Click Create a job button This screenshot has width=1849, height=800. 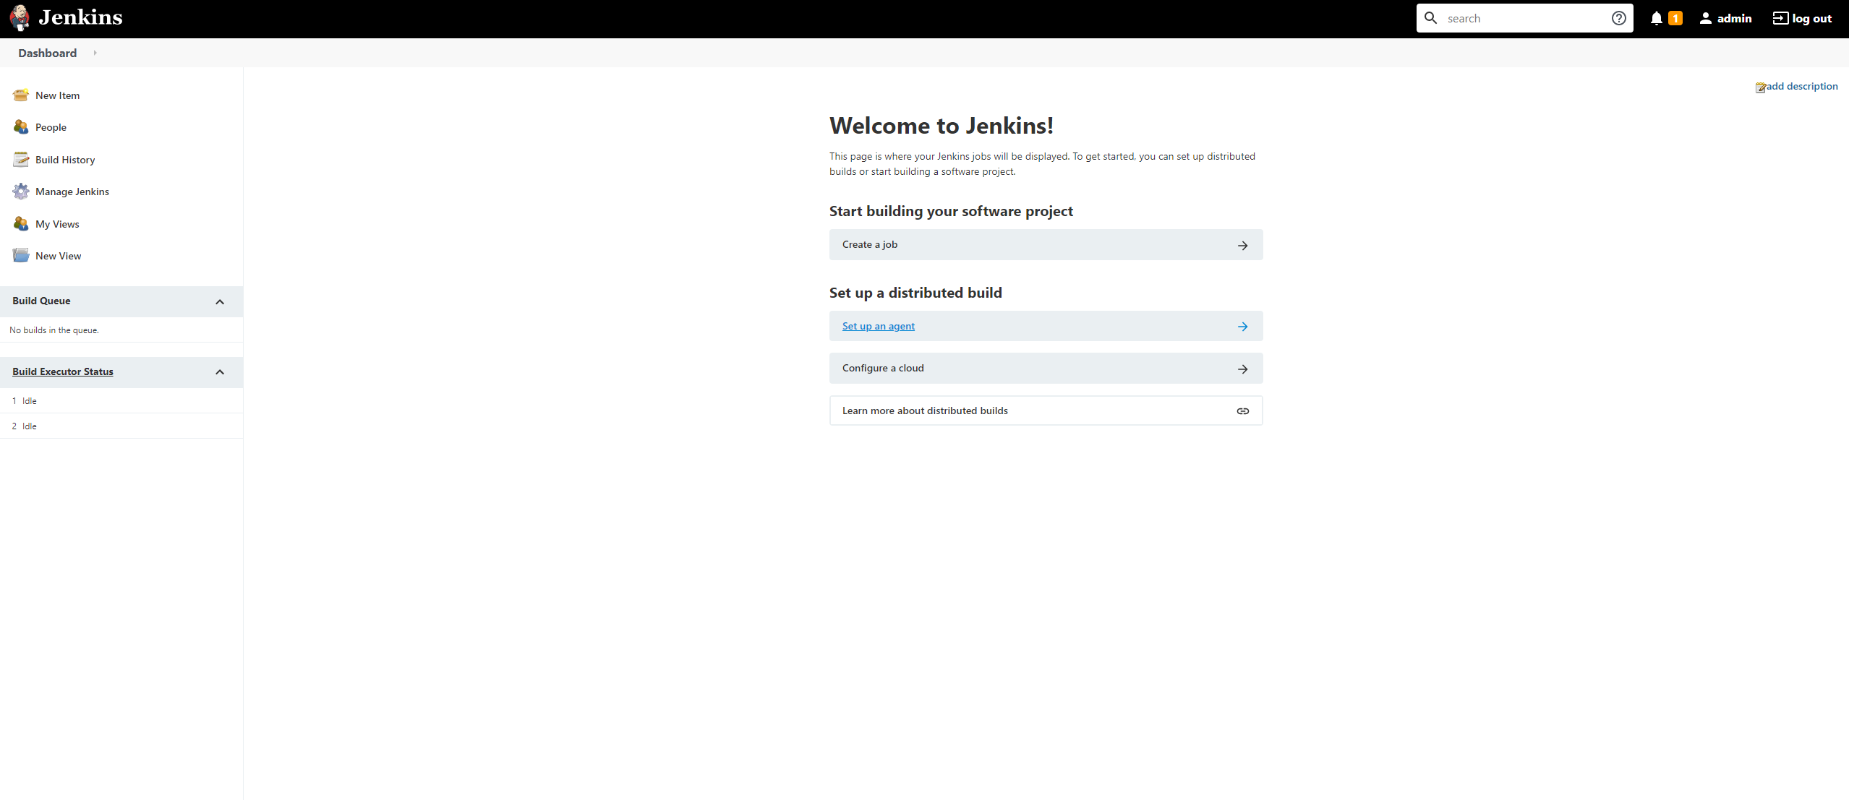point(1045,245)
